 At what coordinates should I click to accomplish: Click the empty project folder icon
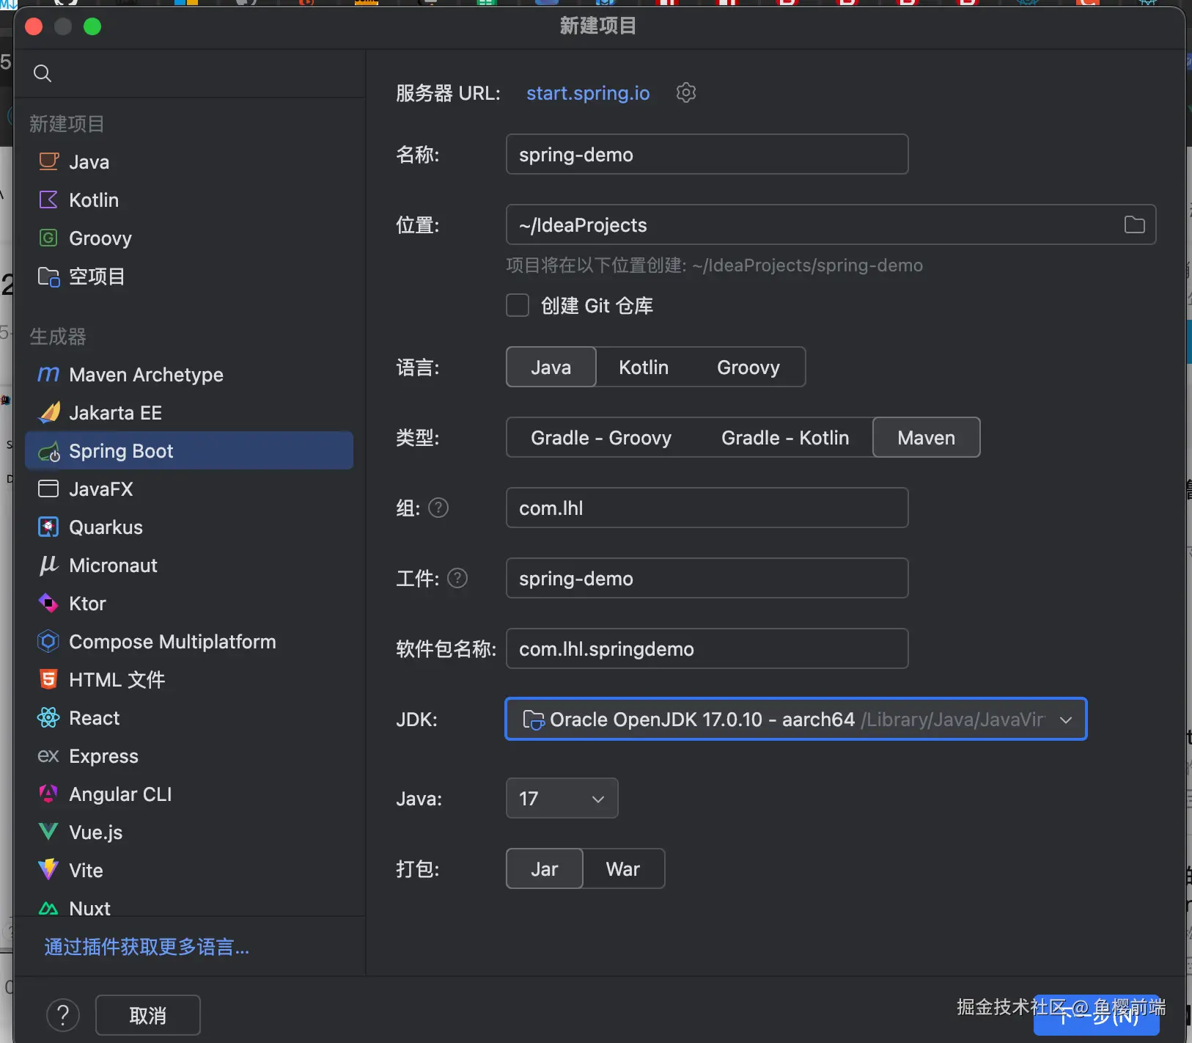tap(48, 277)
